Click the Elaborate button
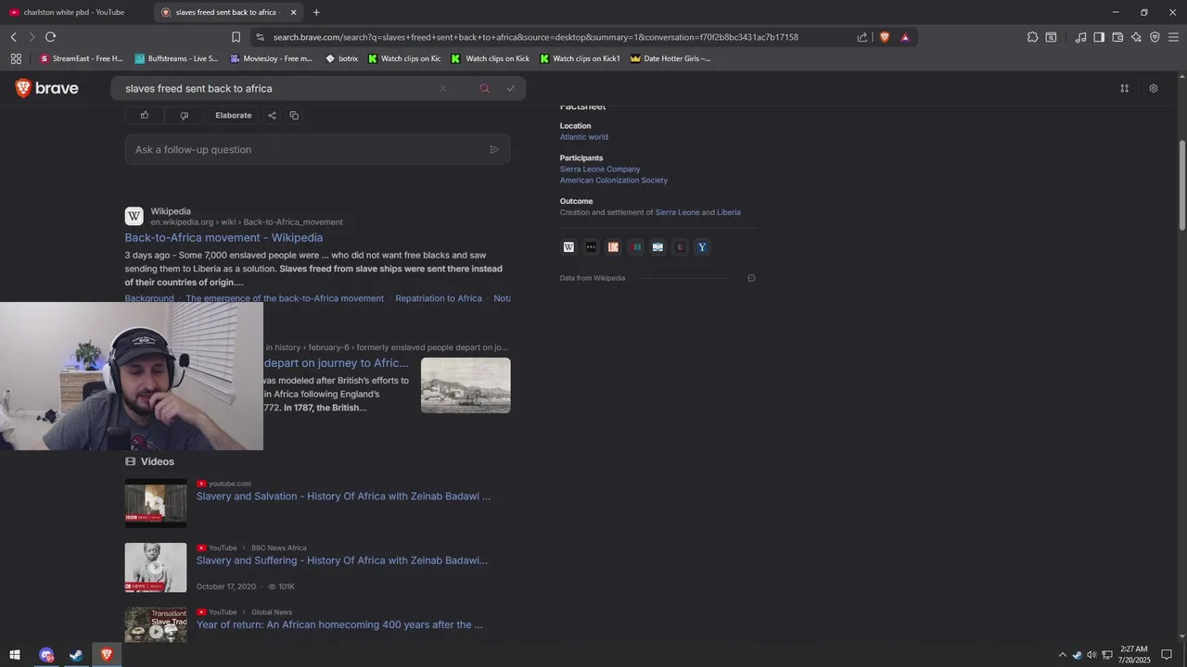 tap(233, 115)
